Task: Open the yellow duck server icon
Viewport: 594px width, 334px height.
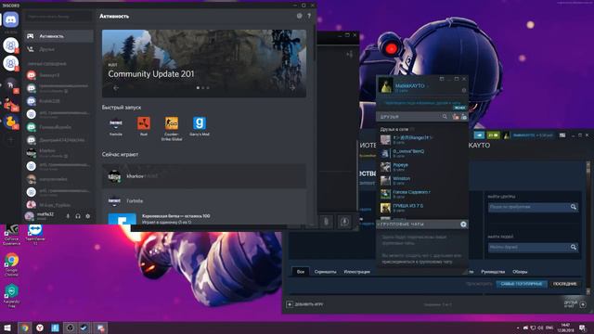Action: click(x=11, y=122)
